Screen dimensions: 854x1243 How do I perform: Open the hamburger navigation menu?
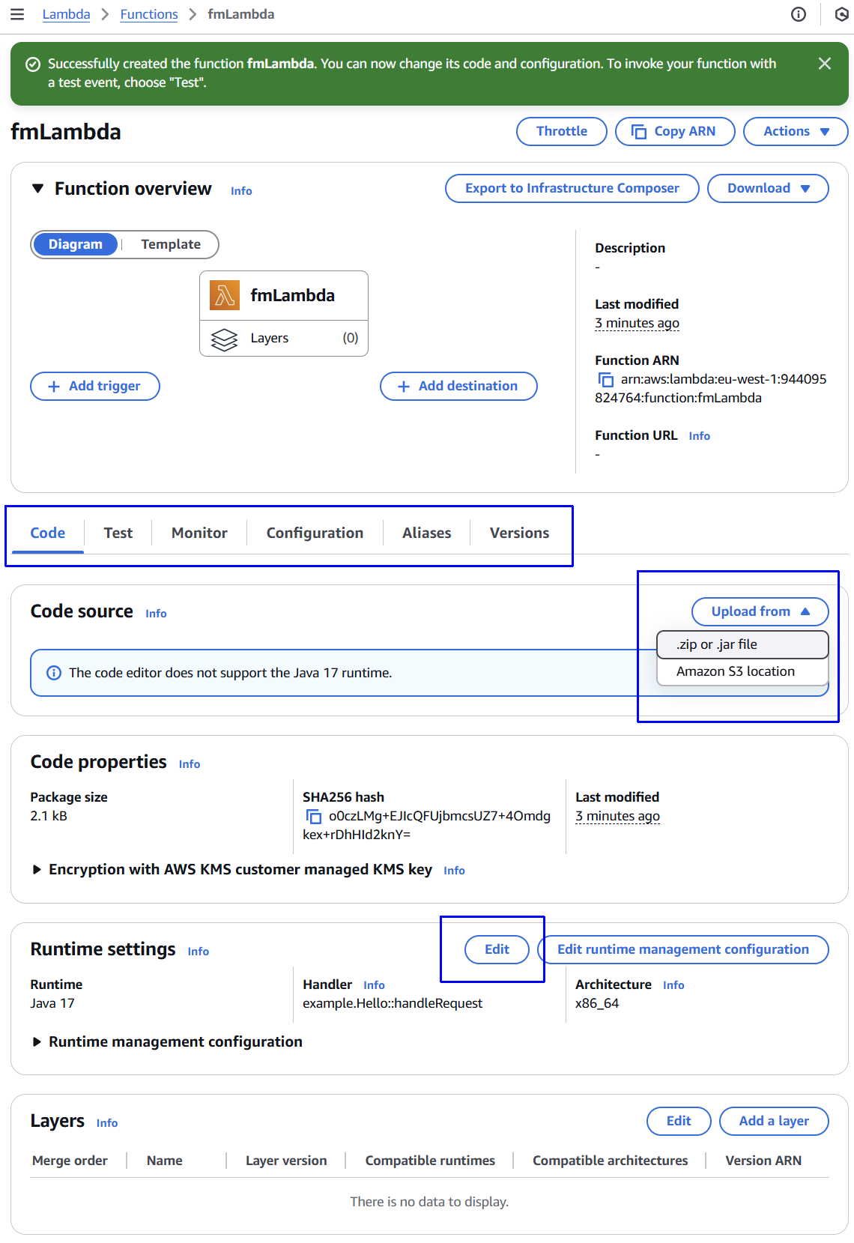(17, 14)
